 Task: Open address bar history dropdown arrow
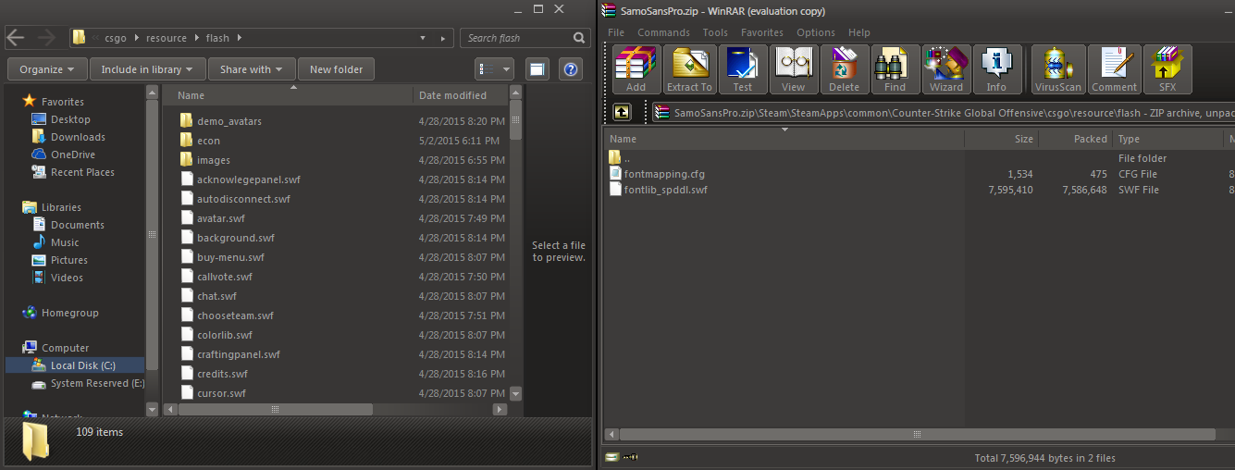tap(423, 38)
